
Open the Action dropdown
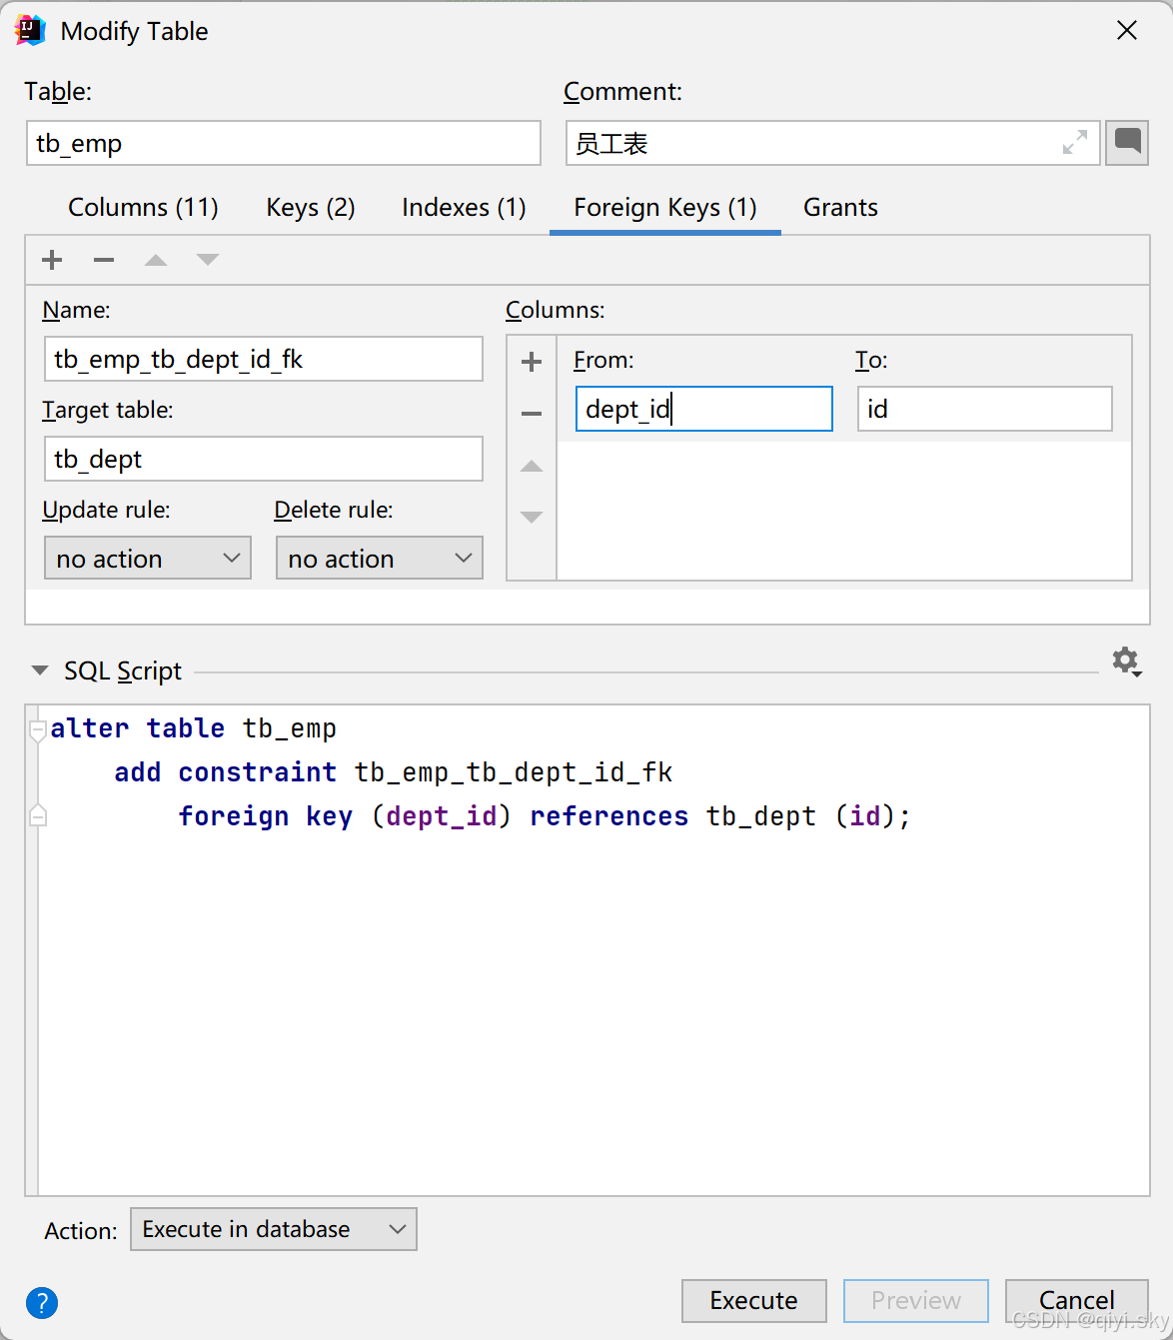(x=274, y=1229)
